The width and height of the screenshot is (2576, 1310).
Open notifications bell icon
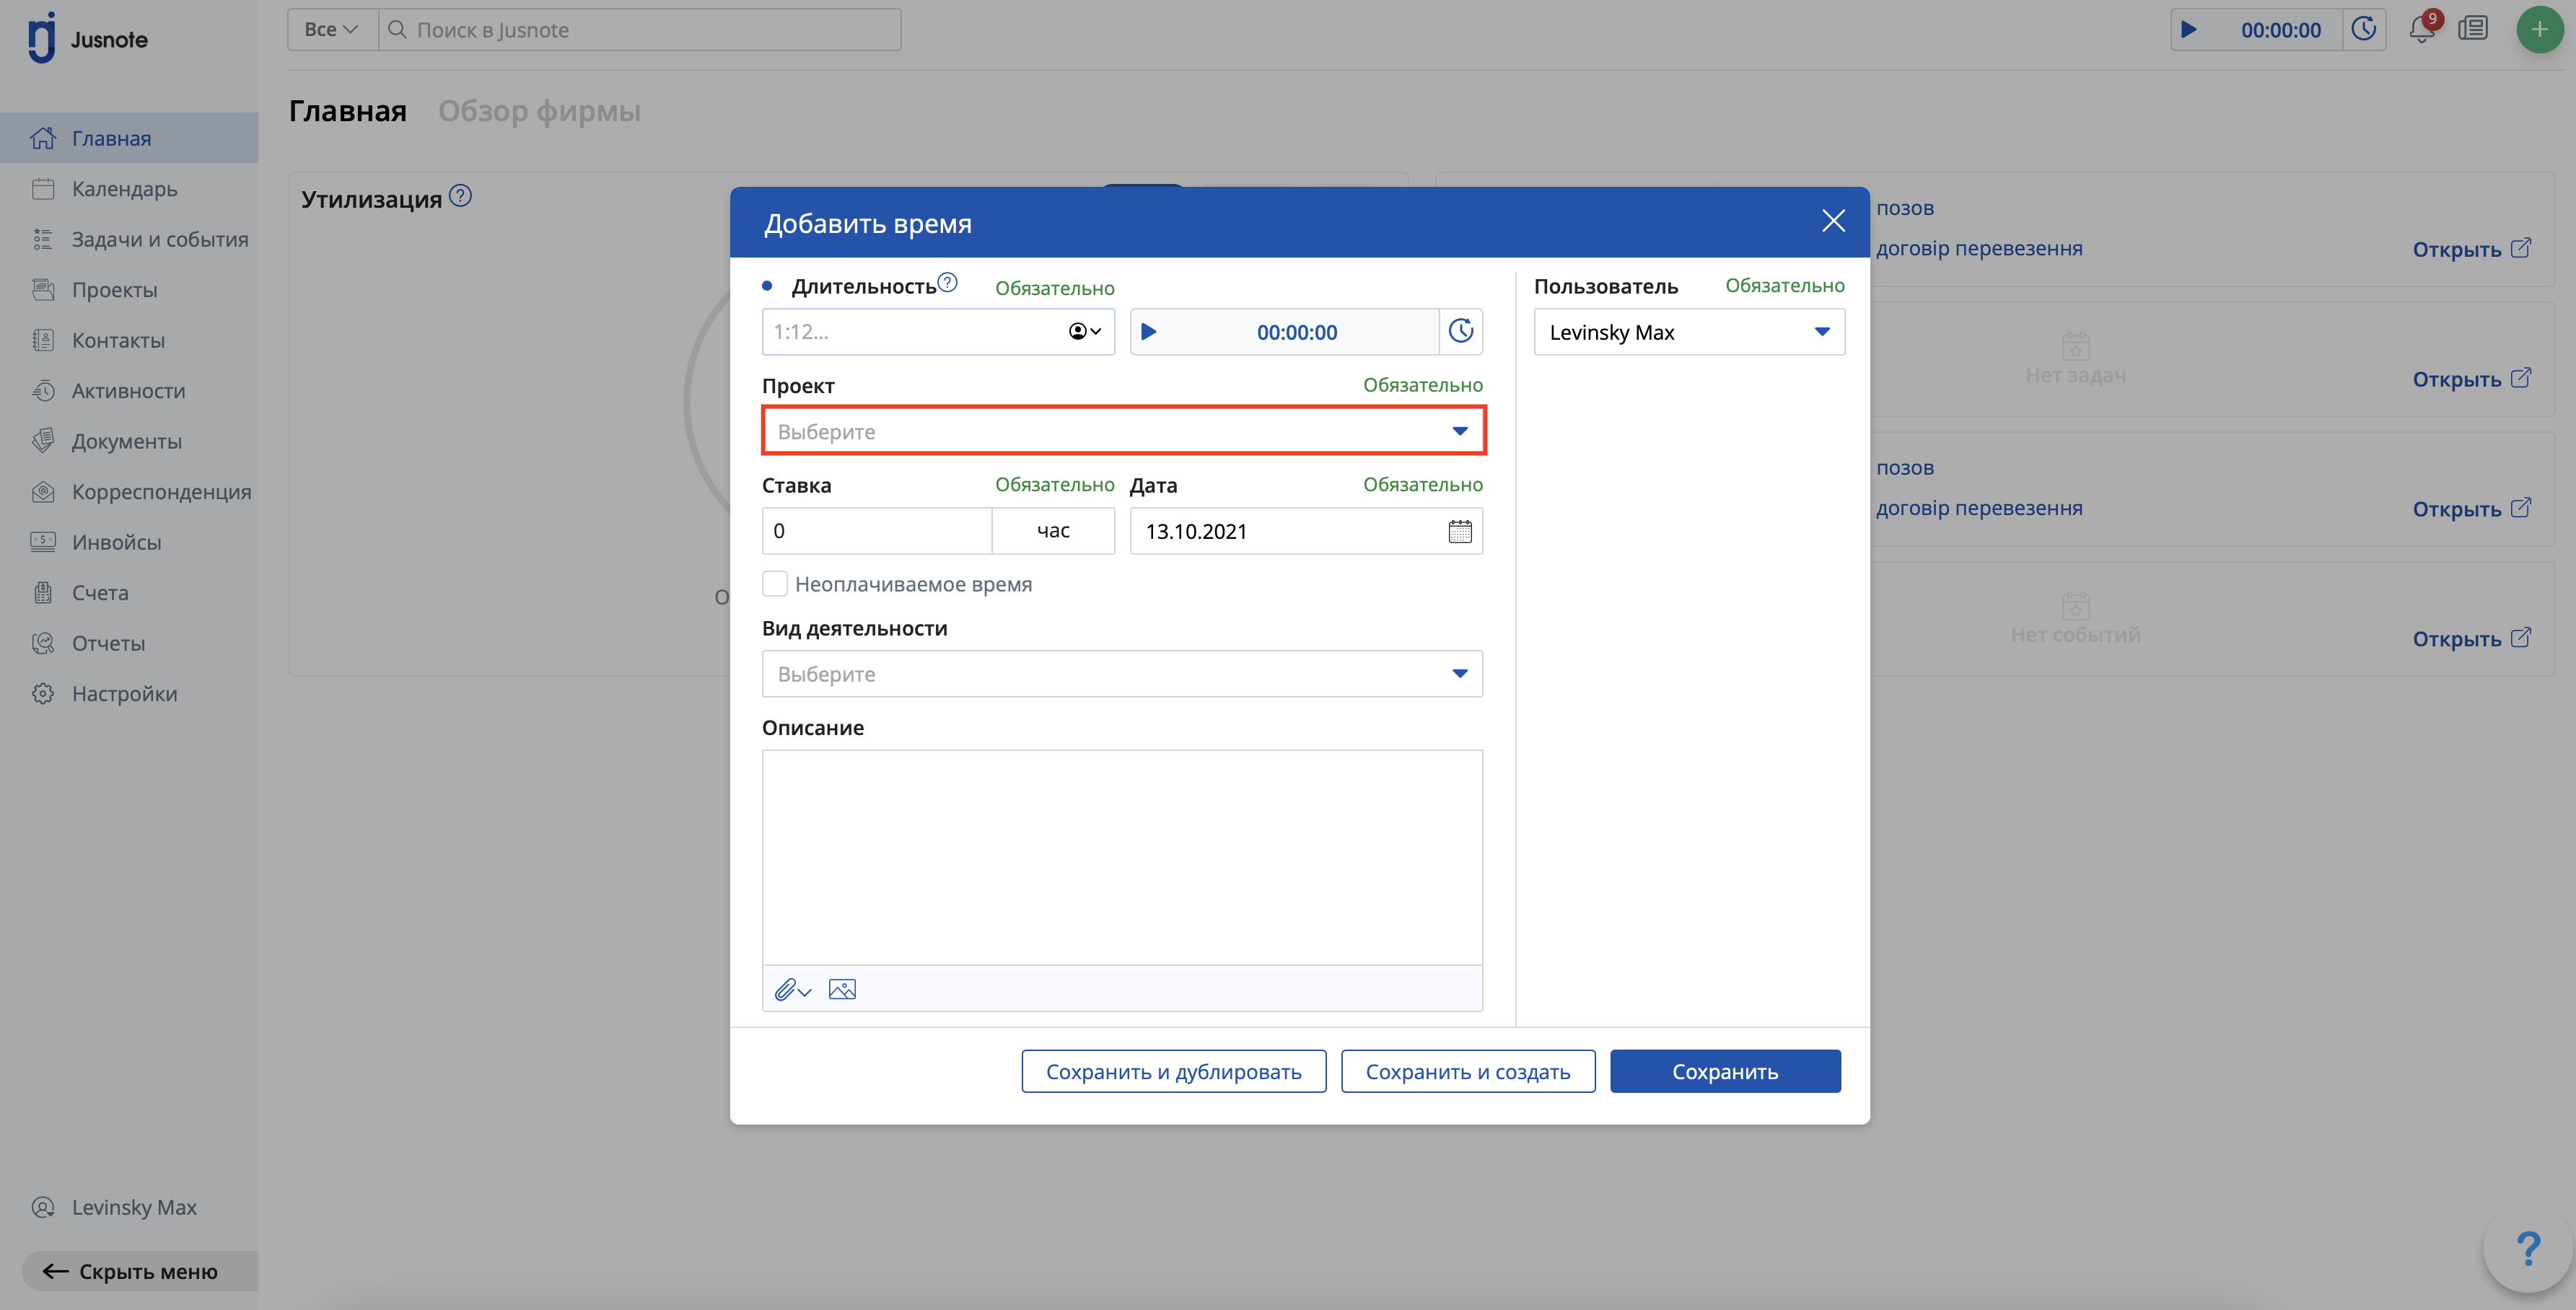(x=2422, y=28)
